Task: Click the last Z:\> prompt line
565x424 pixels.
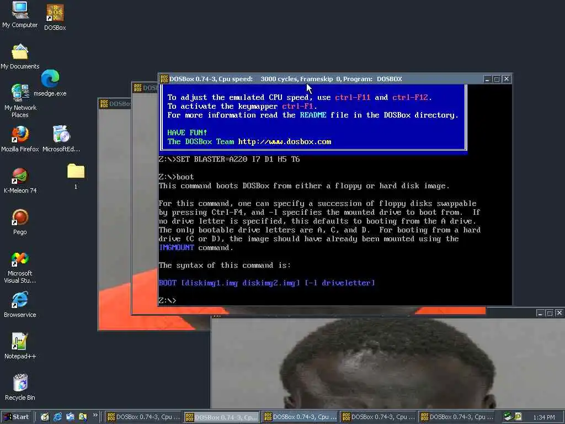Action: coord(168,300)
